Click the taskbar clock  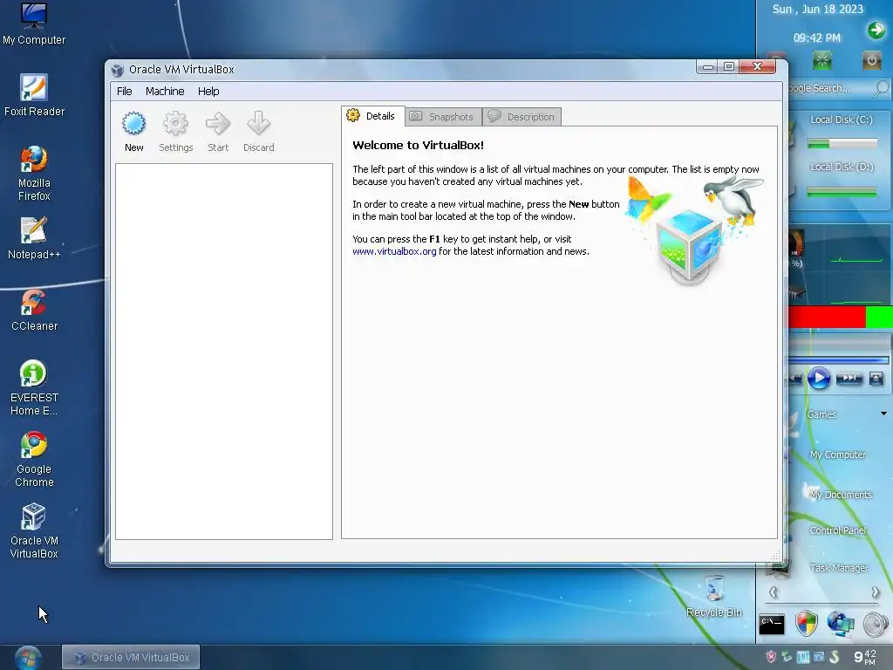(864, 657)
